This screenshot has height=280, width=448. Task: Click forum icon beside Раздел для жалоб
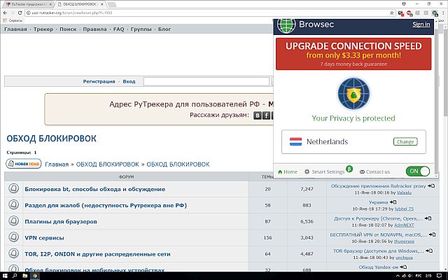point(13,205)
